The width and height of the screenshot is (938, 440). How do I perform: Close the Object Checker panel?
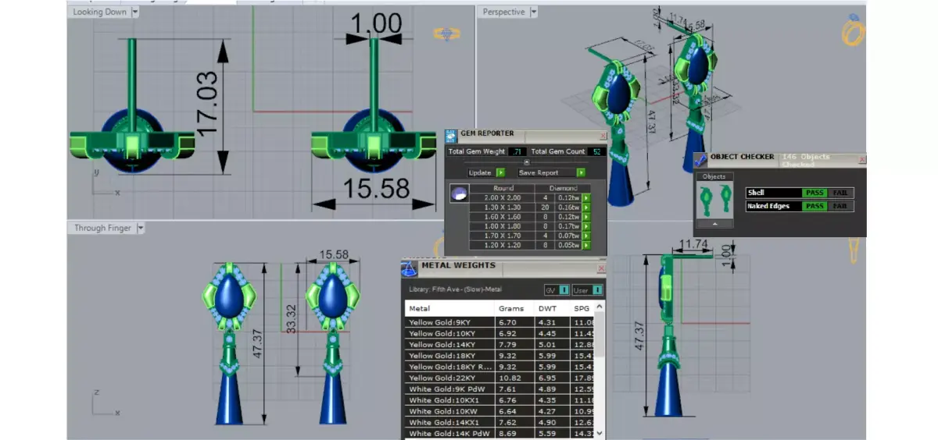(x=862, y=158)
